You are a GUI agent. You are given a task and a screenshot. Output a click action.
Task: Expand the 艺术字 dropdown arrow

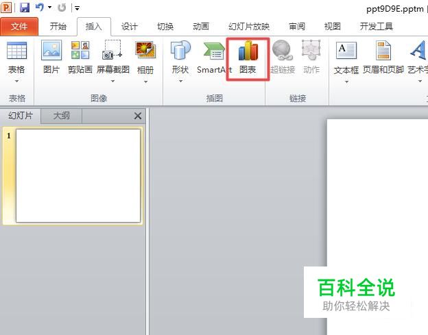click(420, 82)
